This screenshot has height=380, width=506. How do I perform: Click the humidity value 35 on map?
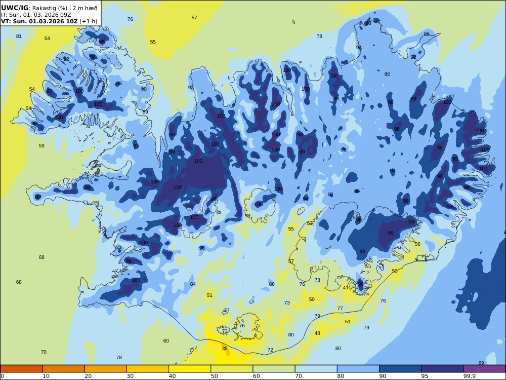click(x=225, y=349)
